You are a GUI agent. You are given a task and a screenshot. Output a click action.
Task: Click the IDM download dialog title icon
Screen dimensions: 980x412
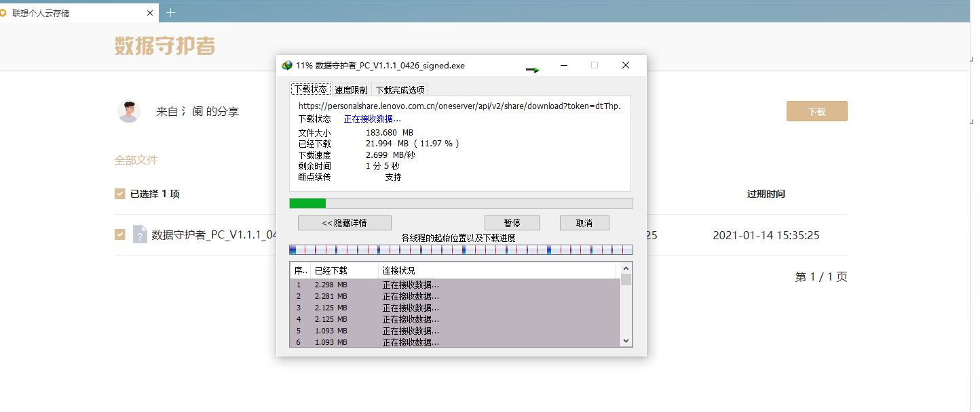click(287, 66)
